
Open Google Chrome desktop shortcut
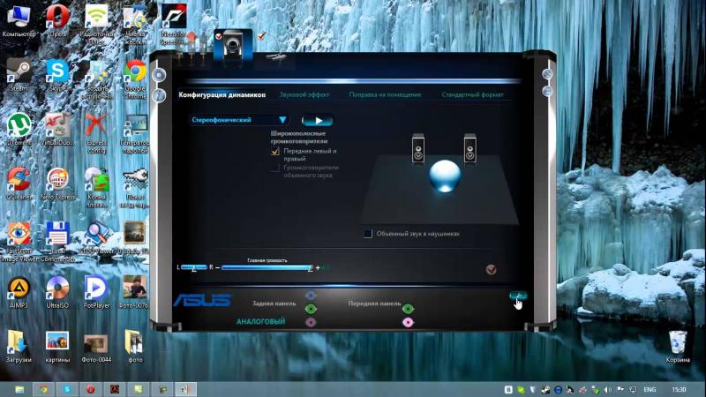click(135, 79)
